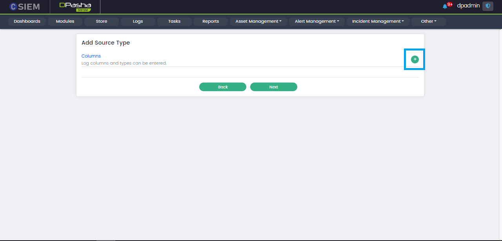The width and height of the screenshot is (502, 241).
Task: Click the green plus icon to add column
Action: point(415,59)
